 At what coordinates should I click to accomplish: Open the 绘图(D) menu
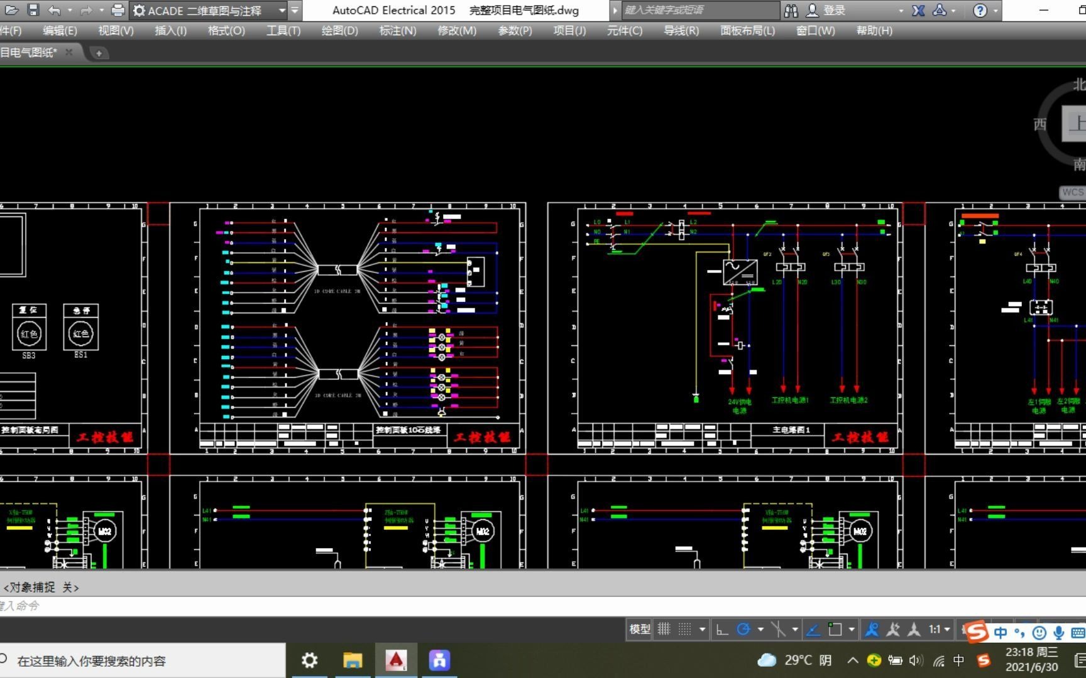339,30
